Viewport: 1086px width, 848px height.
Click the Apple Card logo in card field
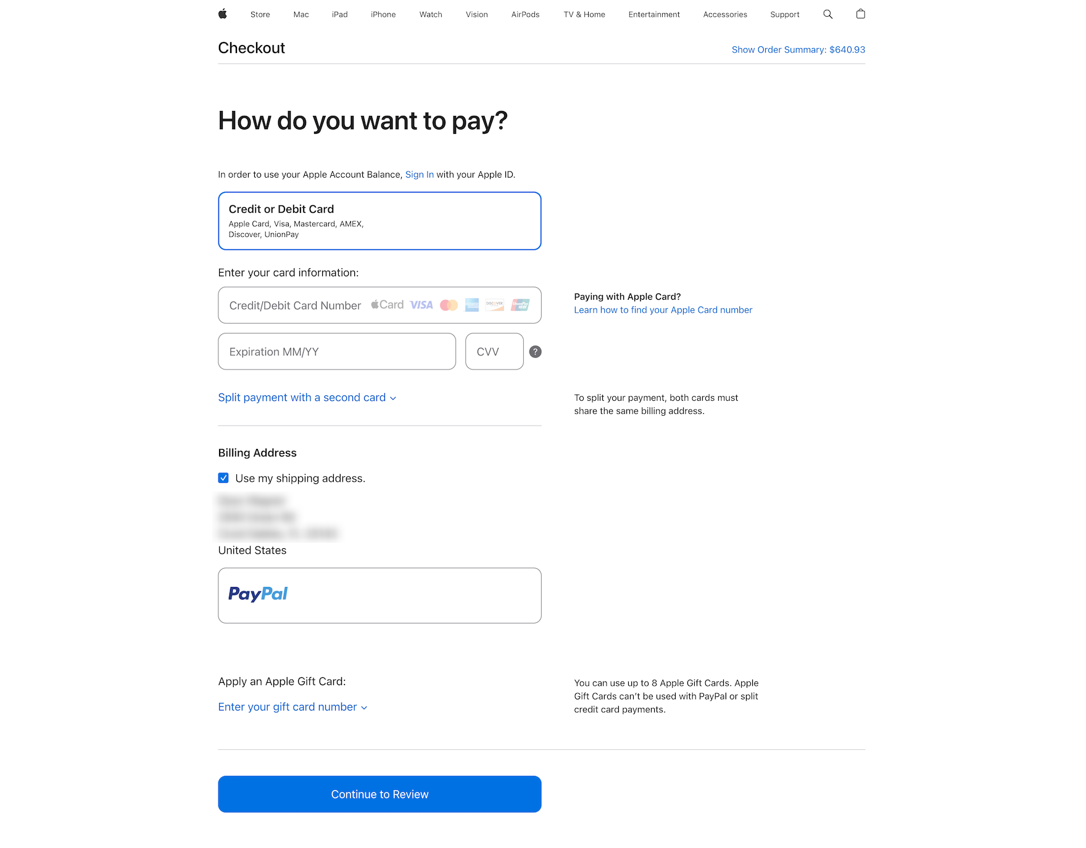(x=388, y=305)
